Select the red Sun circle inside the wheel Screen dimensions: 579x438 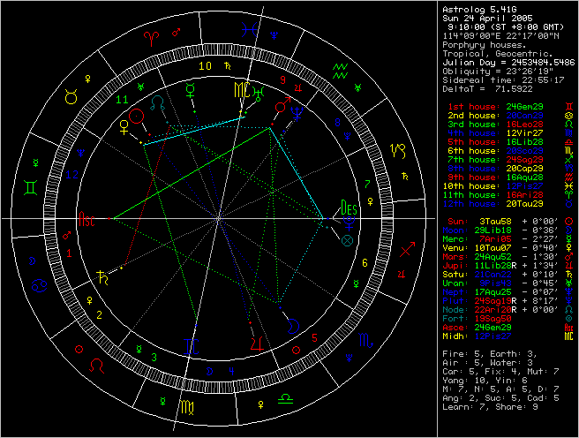point(137,116)
